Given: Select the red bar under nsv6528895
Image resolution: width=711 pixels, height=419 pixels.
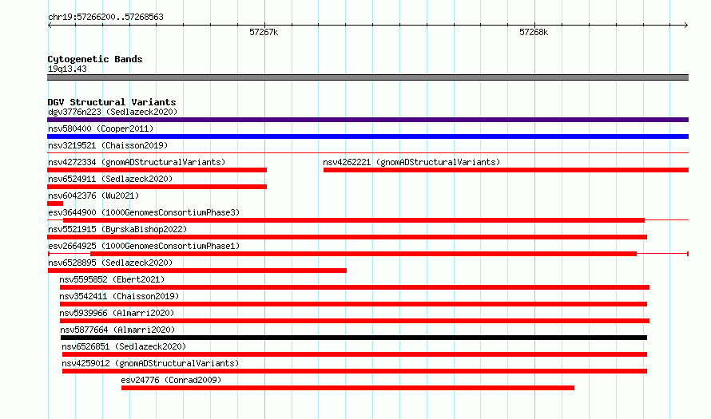Looking at the screenshot, I should (197, 271).
